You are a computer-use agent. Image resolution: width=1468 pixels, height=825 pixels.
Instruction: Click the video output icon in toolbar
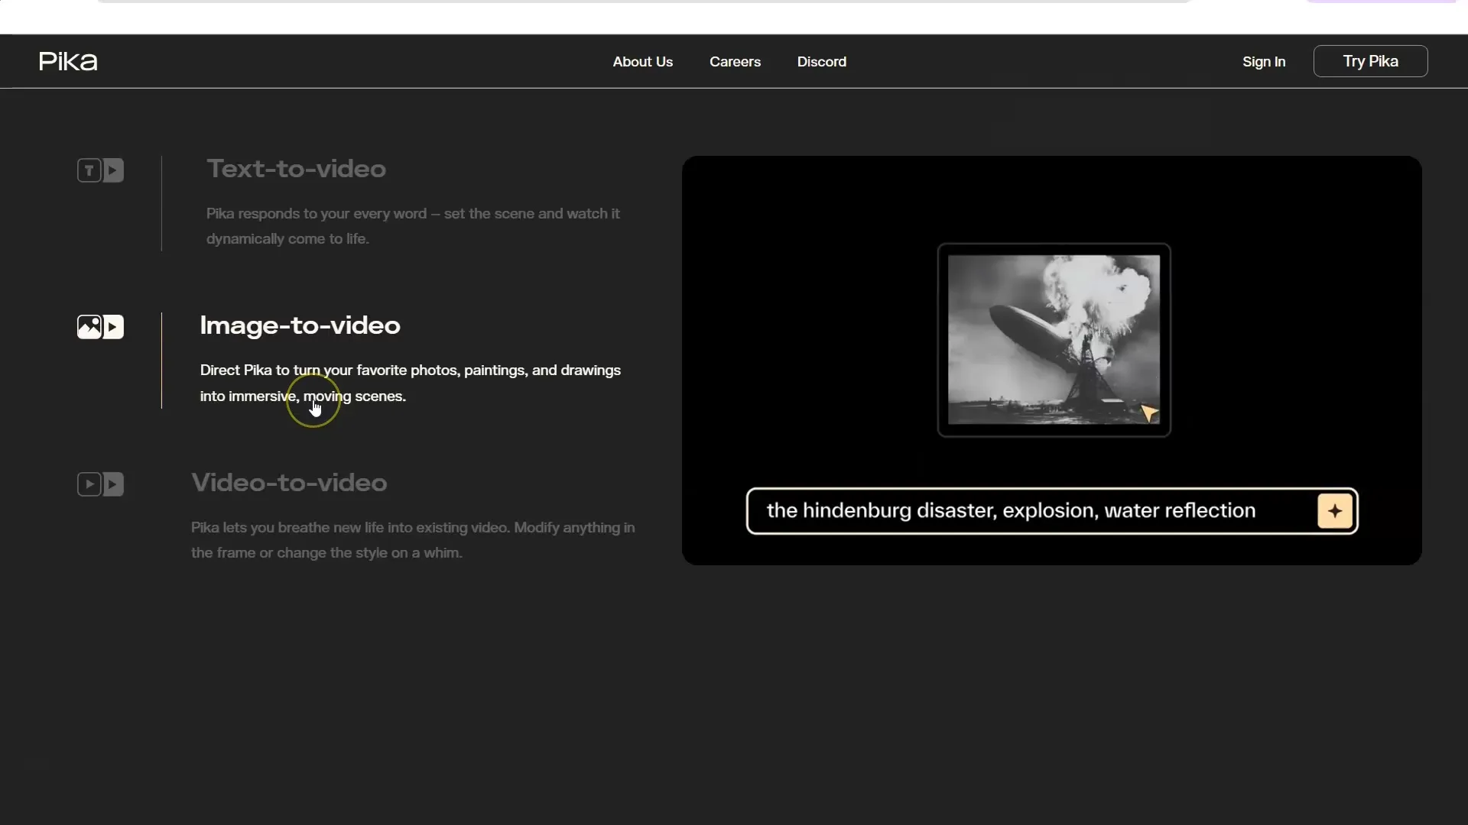113,326
